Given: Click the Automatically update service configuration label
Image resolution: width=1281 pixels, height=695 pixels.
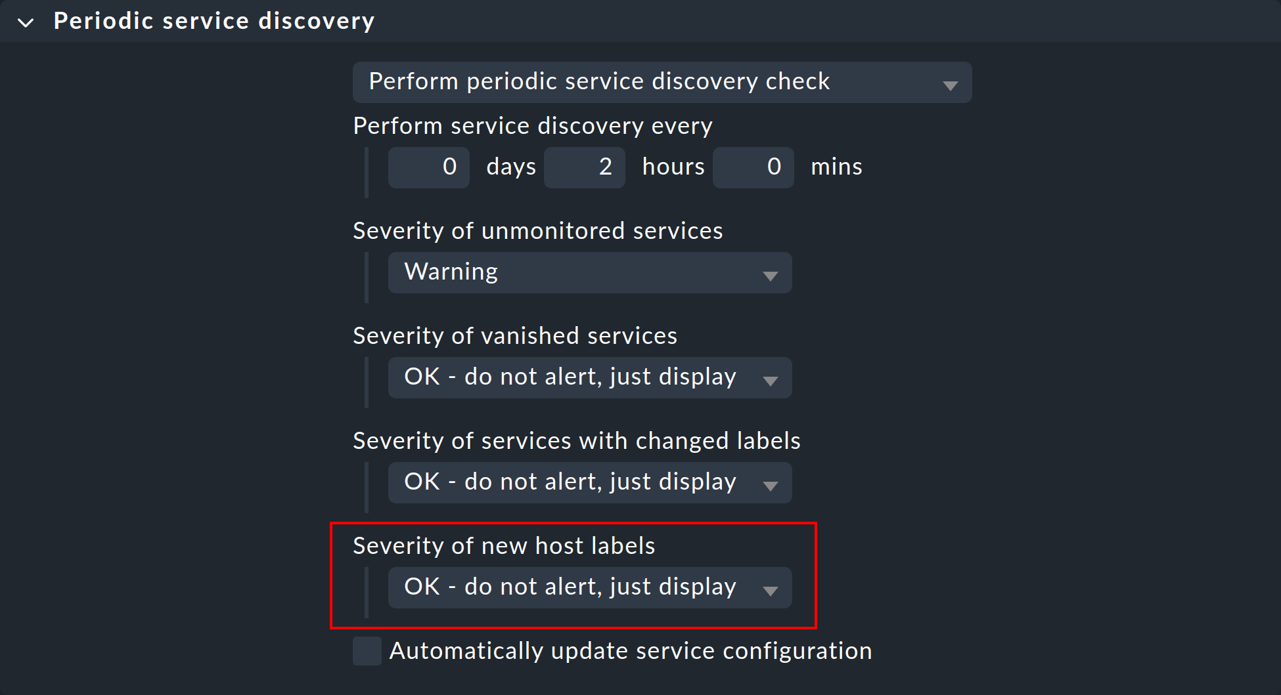Looking at the screenshot, I should 631,650.
